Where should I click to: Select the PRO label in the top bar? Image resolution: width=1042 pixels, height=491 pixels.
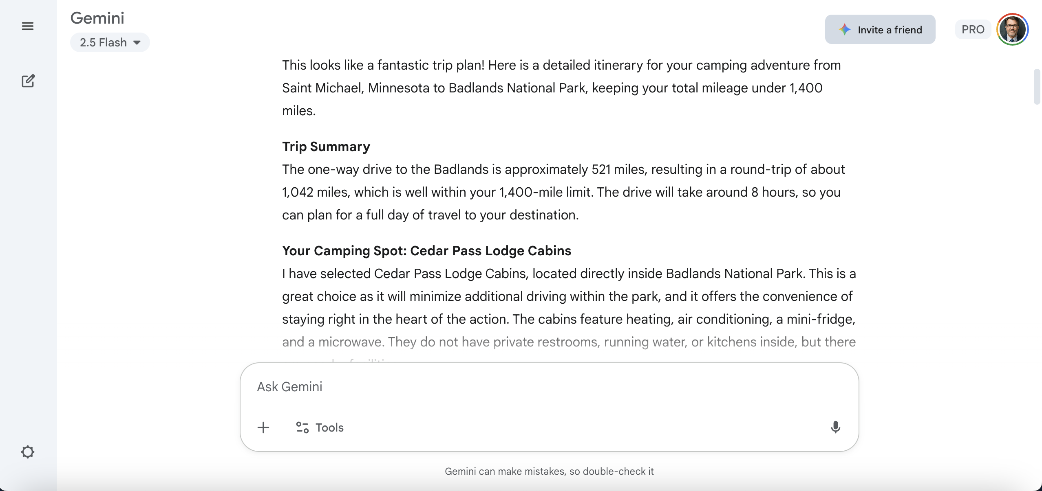coord(973,29)
